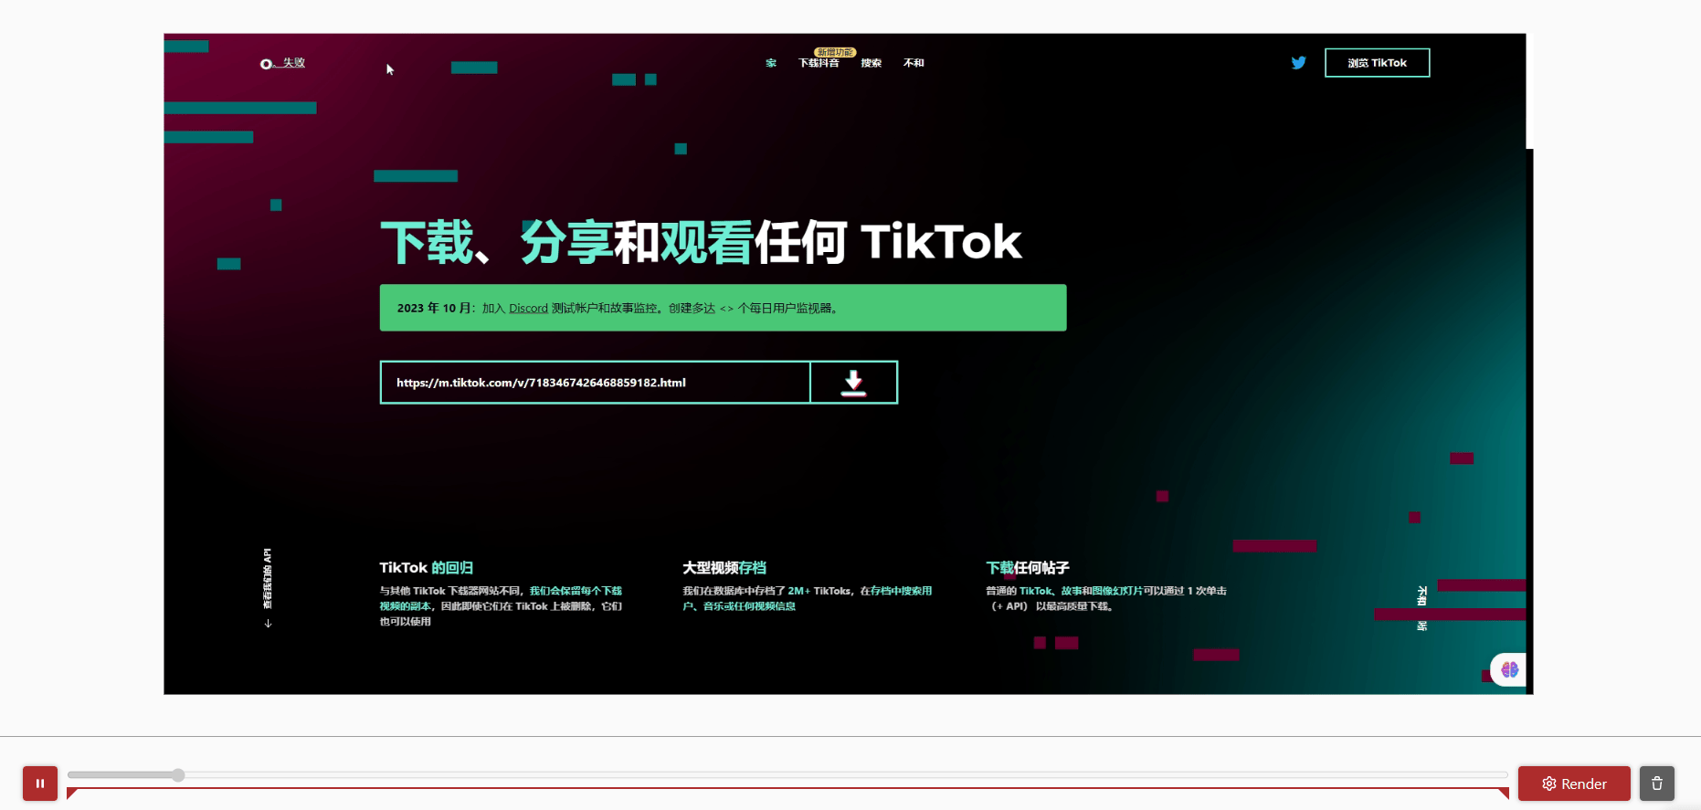Image resolution: width=1701 pixels, height=810 pixels.
Task: Go to the 家 nav item
Action: coord(771,63)
